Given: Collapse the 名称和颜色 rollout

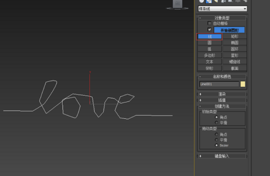Looking at the screenshot, I should tap(222, 77).
